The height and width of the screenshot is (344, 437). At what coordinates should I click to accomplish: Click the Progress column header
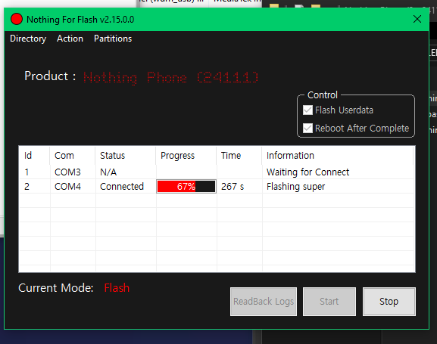click(186, 155)
